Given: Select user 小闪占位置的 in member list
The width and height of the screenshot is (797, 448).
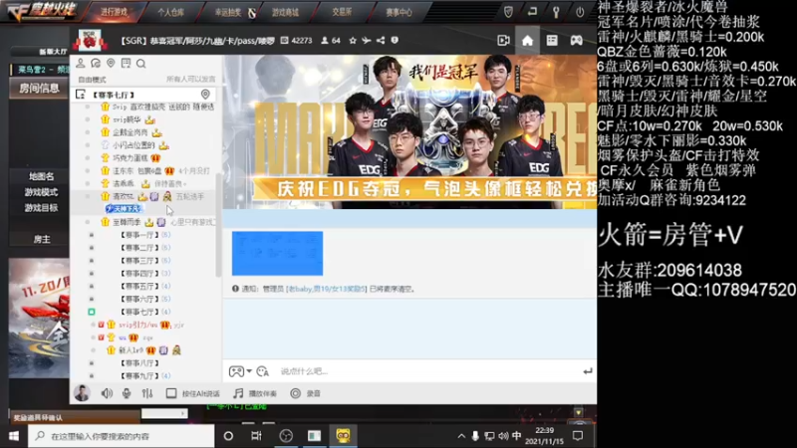Looking at the screenshot, I should [x=133, y=145].
